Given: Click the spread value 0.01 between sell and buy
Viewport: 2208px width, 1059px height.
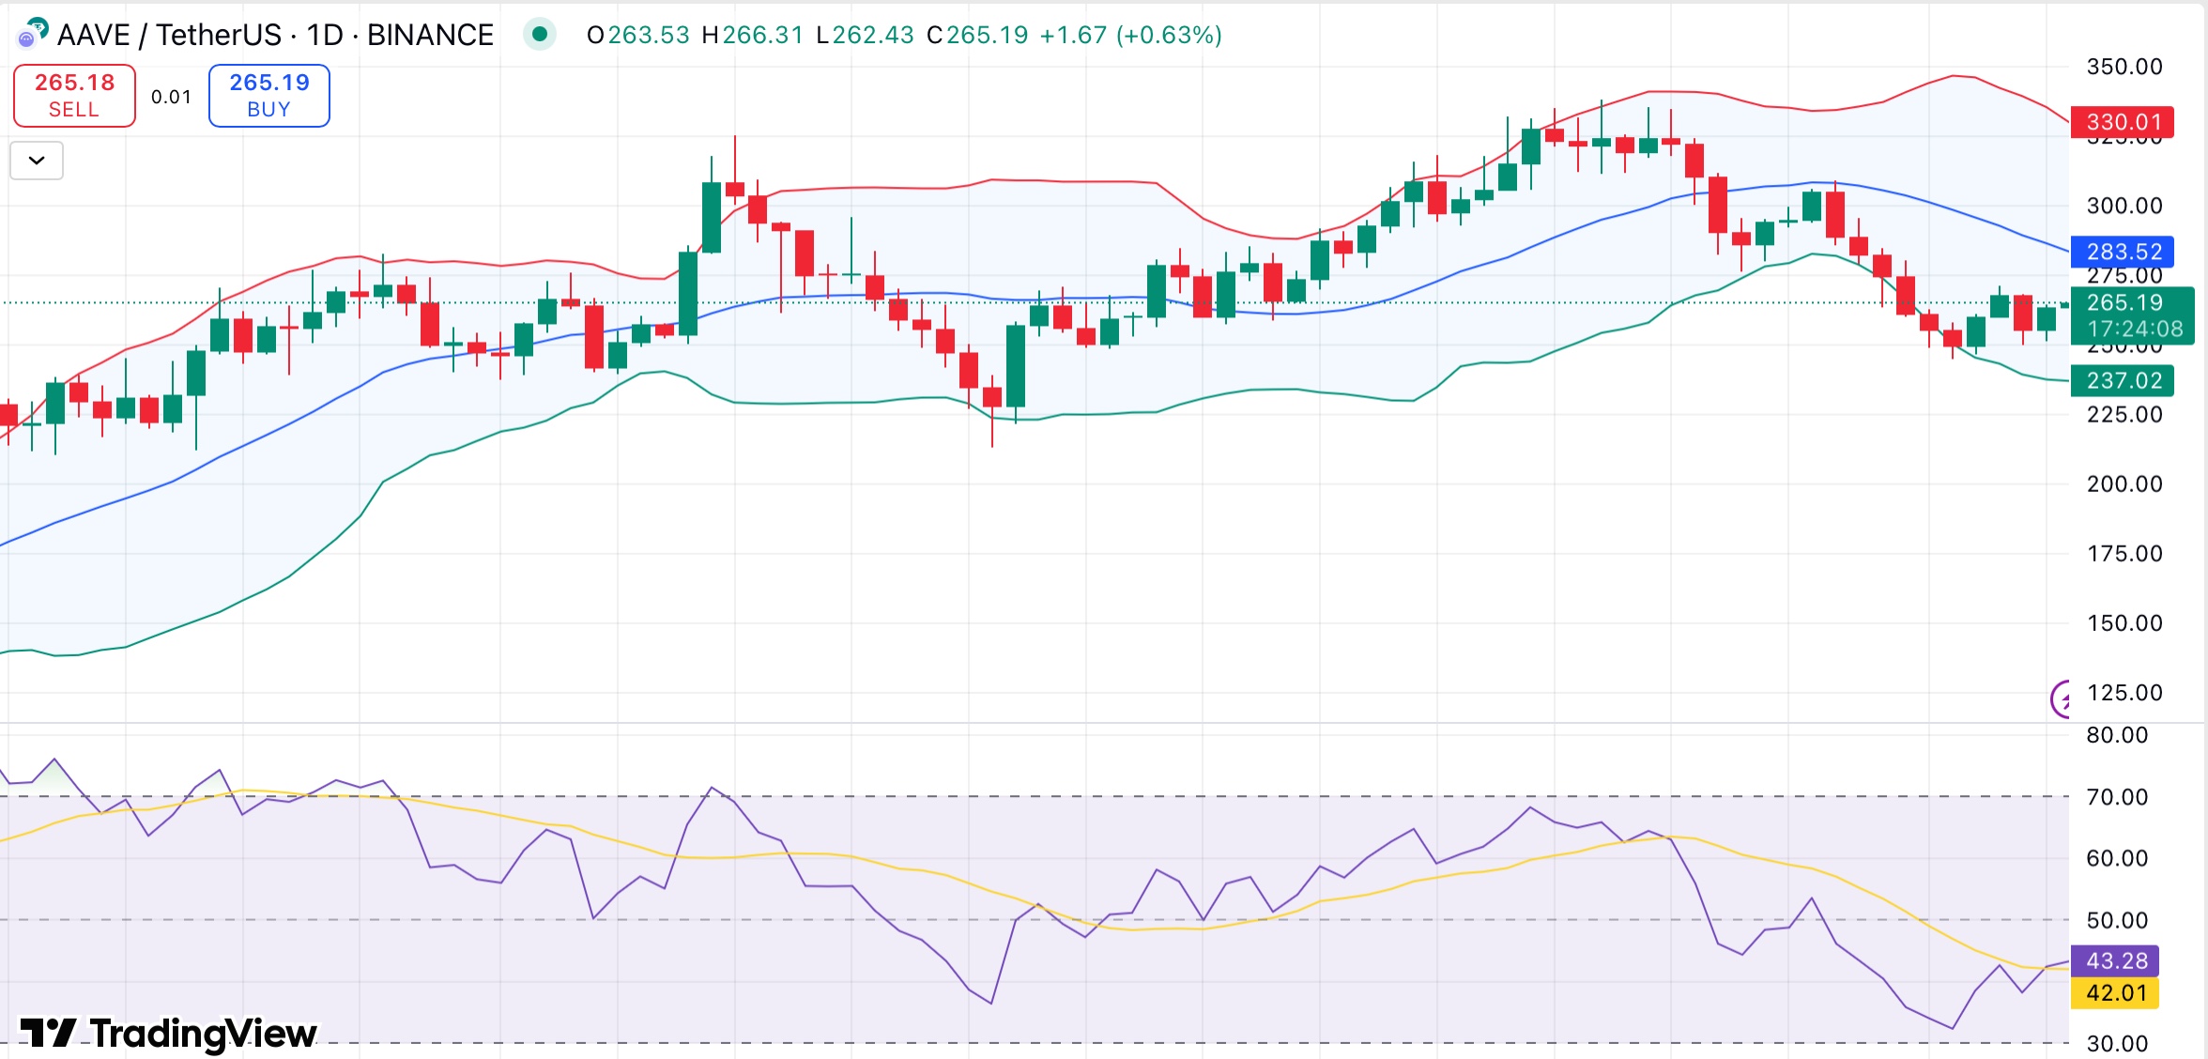Looking at the screenshot, I should point(171,95).
